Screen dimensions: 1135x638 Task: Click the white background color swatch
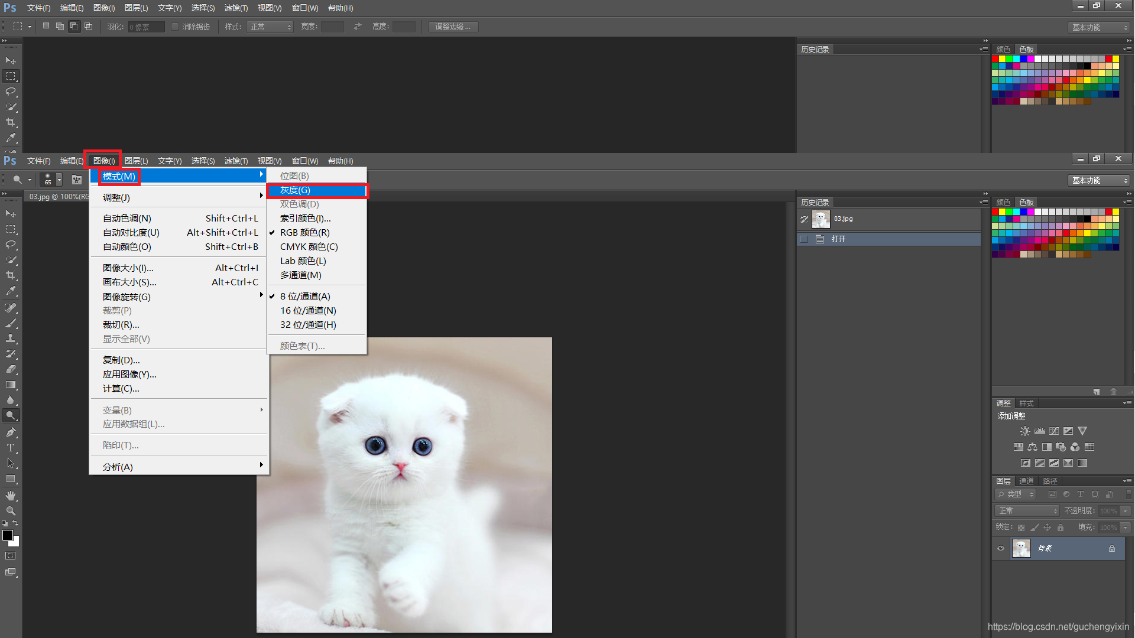(16, 542)
